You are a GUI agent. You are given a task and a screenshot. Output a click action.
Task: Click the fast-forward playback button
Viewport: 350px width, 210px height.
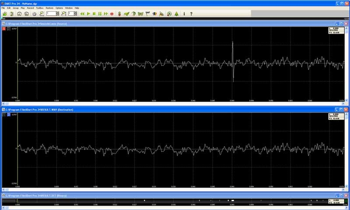point(106,14)
